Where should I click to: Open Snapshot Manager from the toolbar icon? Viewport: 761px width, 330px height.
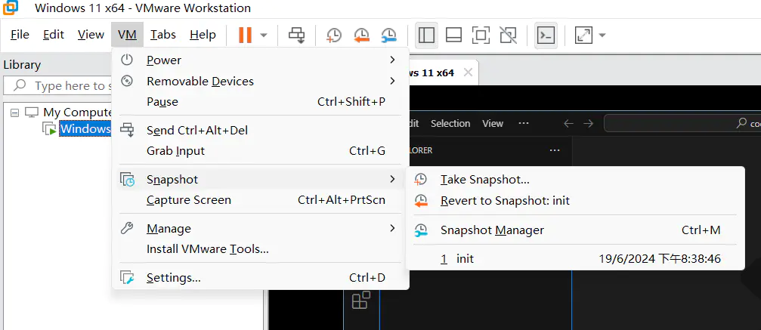click(x=388, y=35)
